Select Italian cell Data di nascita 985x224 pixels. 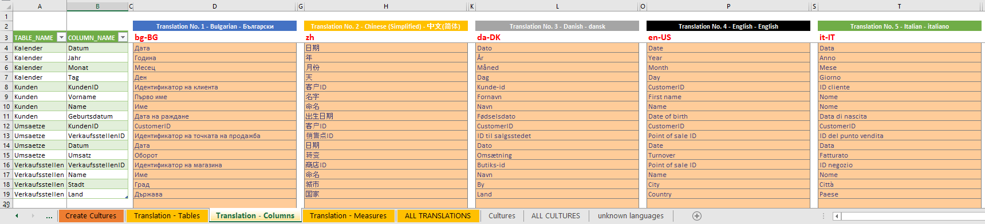[900, 116]
